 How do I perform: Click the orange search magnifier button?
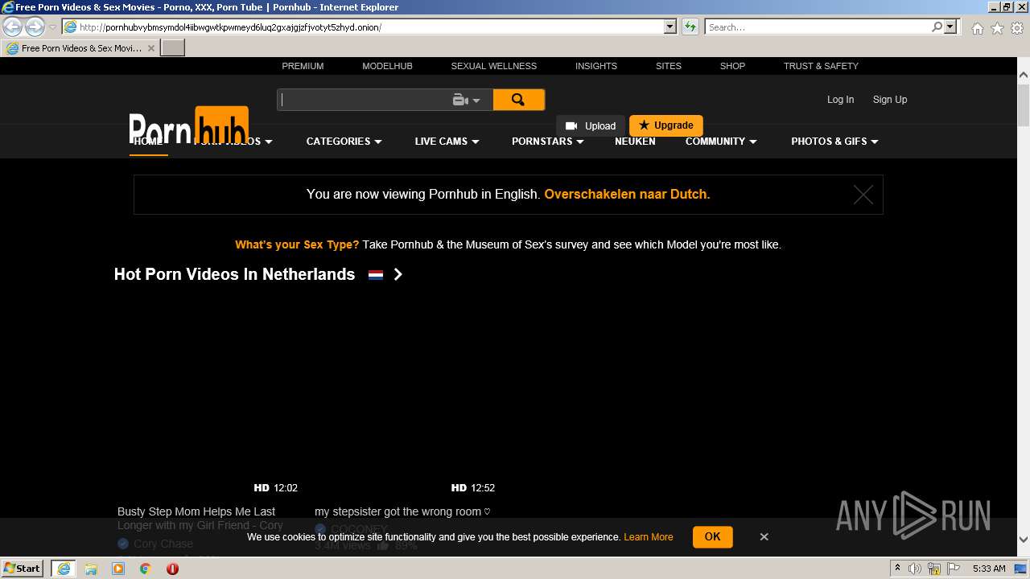pyautogui.click(x=518, y=100)
